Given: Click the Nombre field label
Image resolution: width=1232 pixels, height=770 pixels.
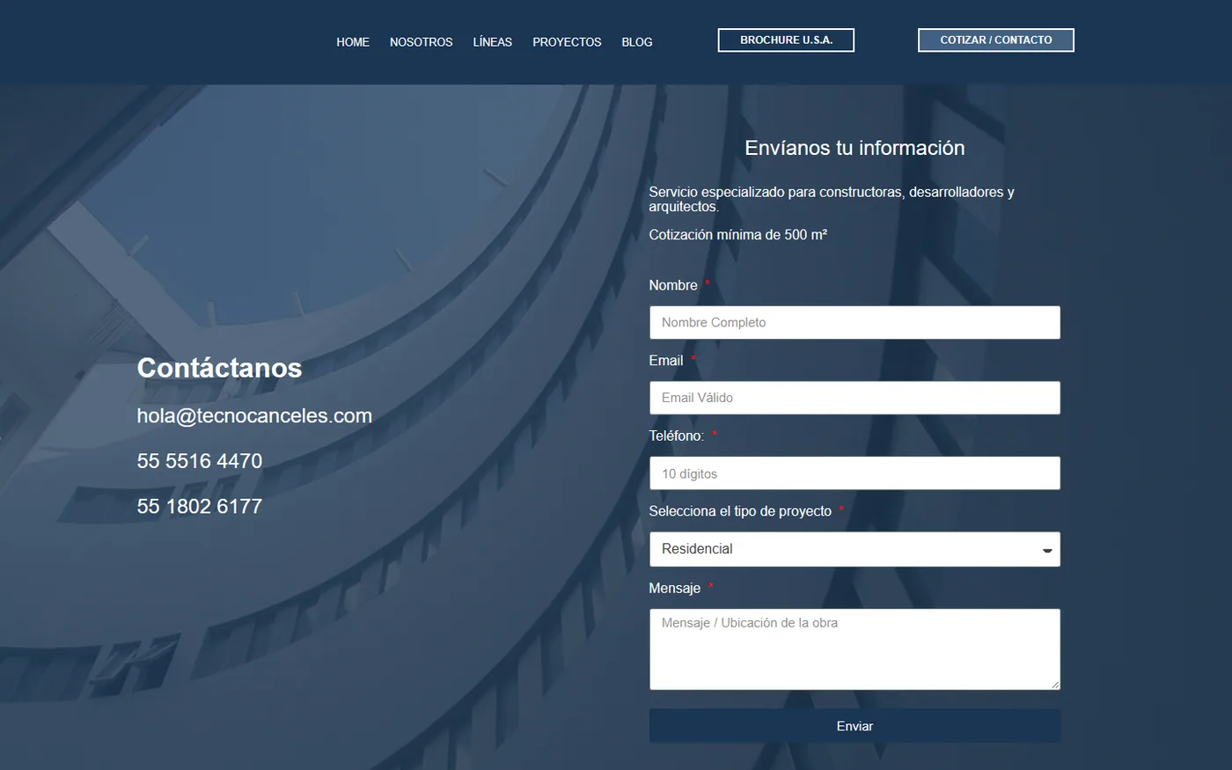Looking at the screenshot, I should click(x=673, y=285).
